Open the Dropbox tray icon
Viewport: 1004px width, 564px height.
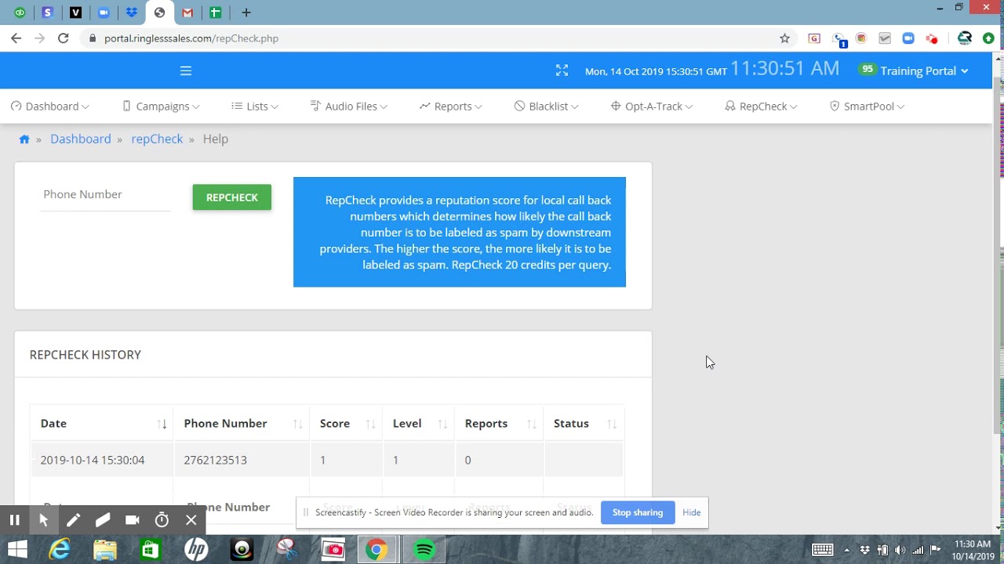pos(865,550)
